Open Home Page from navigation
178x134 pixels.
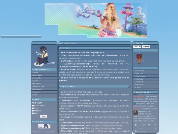(44, 75)
